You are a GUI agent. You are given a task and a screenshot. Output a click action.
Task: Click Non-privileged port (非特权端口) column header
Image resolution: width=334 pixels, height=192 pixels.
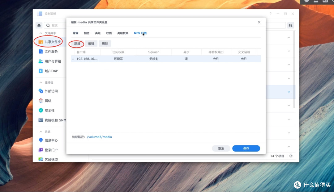pos(216,52)
